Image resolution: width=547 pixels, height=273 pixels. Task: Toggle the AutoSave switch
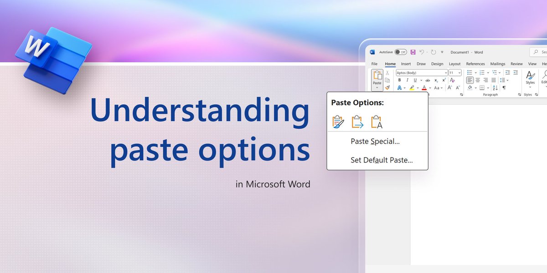click(x=401, y=52)
